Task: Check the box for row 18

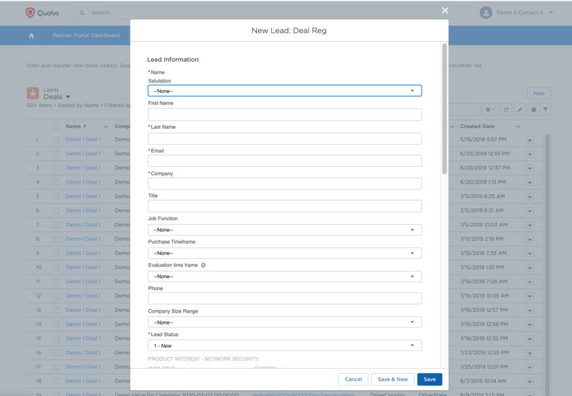Action: pos(56,382)
